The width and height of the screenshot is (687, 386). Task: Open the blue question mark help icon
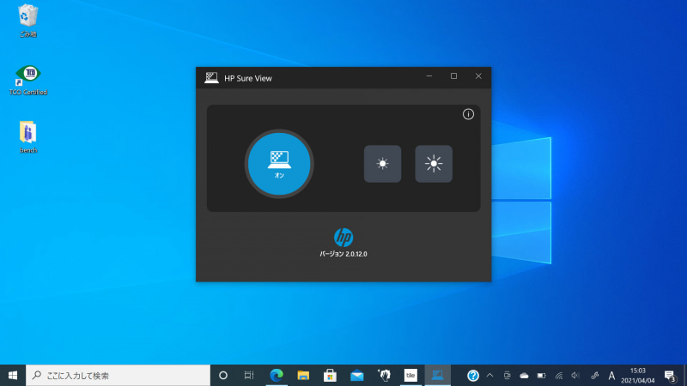point(473,376)
